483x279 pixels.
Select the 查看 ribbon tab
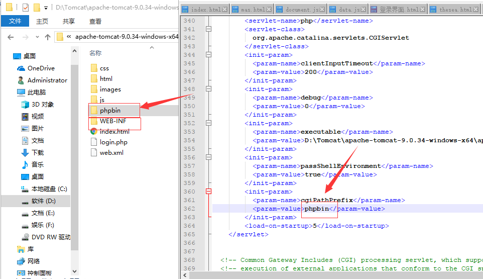click(x=95, y=21)
